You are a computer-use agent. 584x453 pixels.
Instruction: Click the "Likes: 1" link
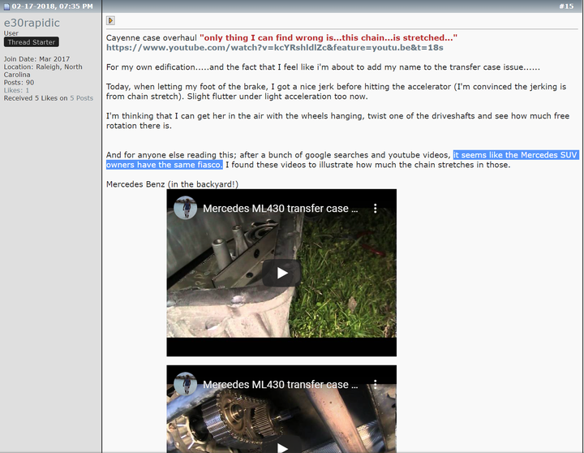(16, 90)
